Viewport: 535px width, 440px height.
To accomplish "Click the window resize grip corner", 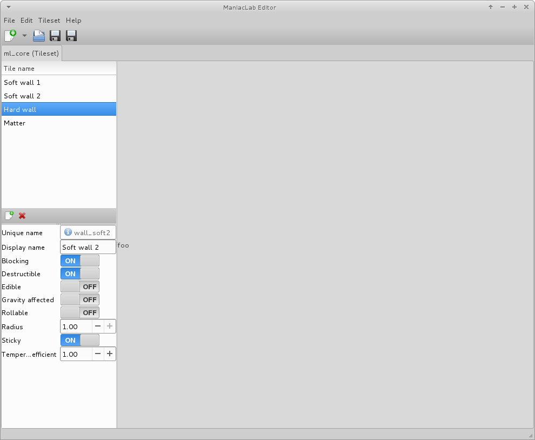I will (531, 436).
